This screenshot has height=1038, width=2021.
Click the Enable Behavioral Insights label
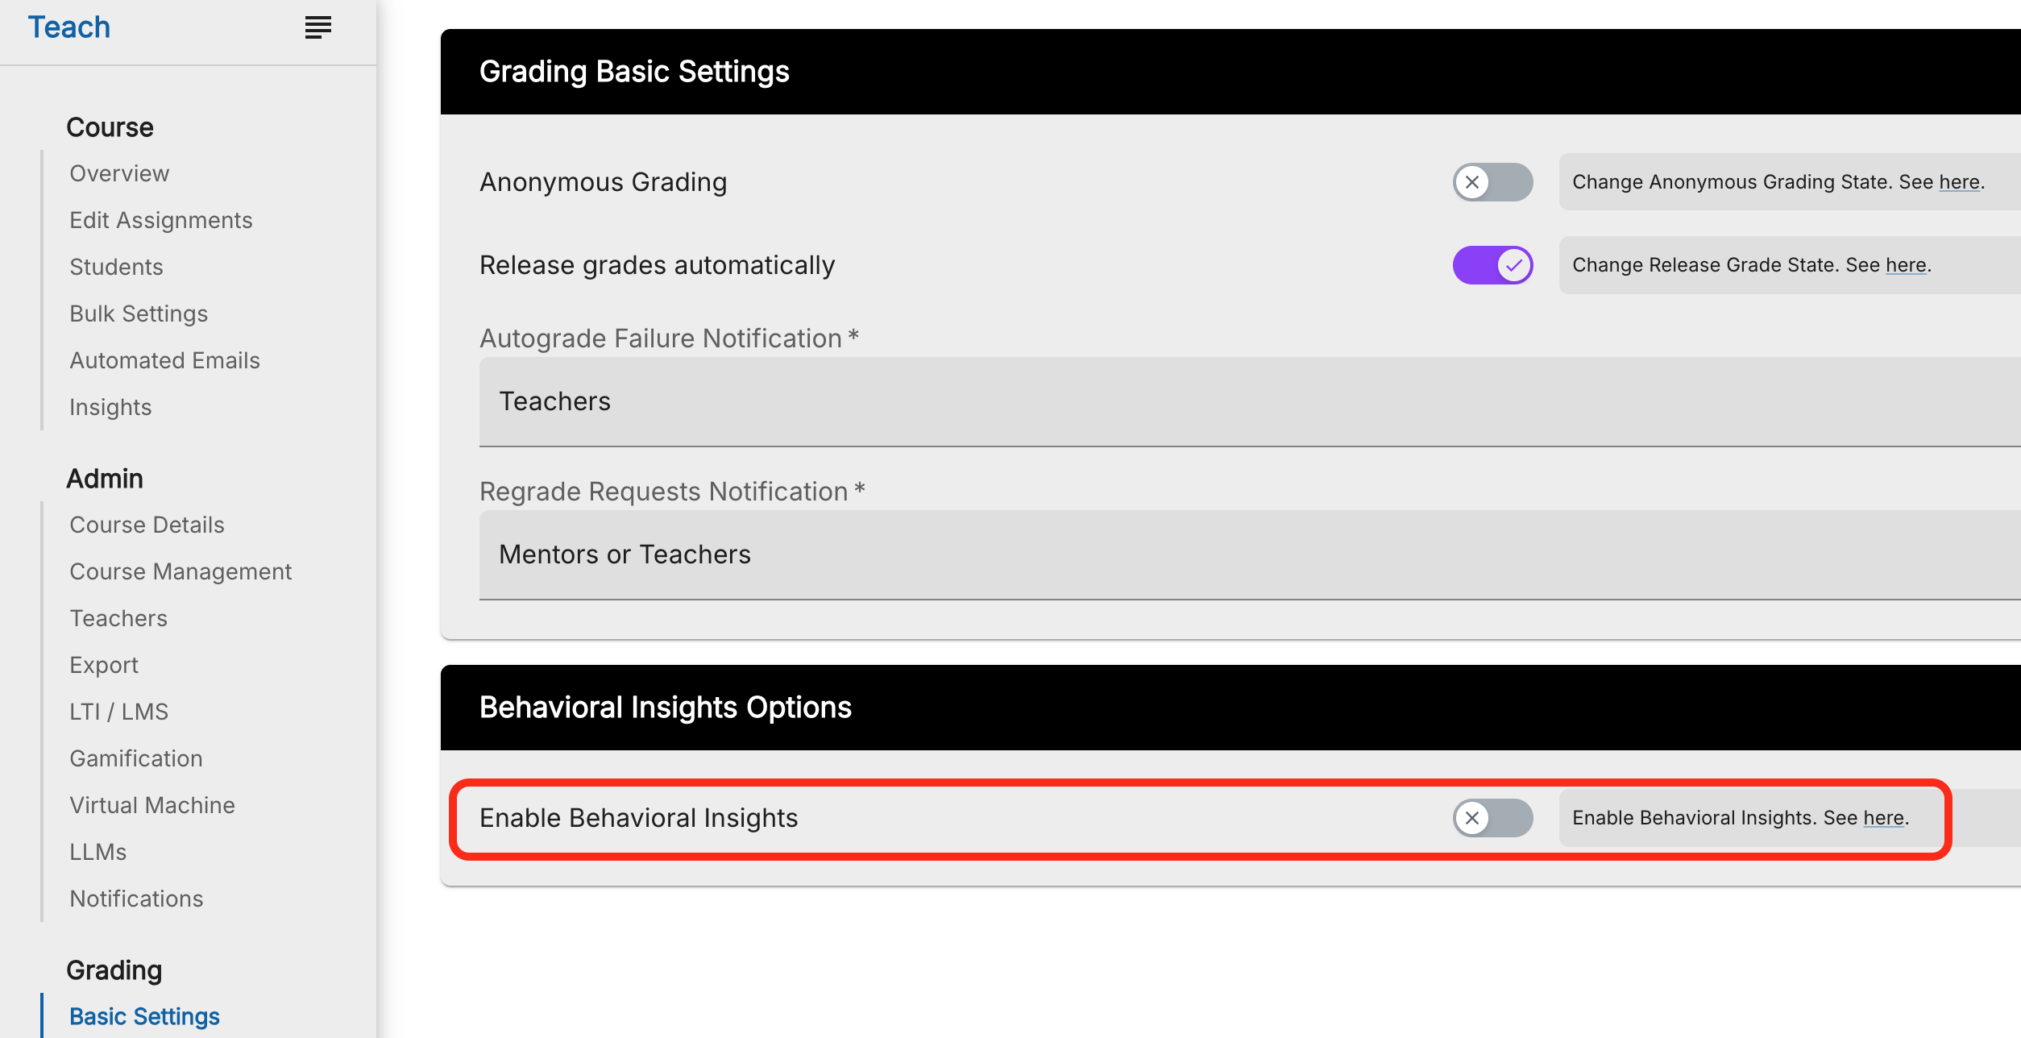[x=639, y=818]
